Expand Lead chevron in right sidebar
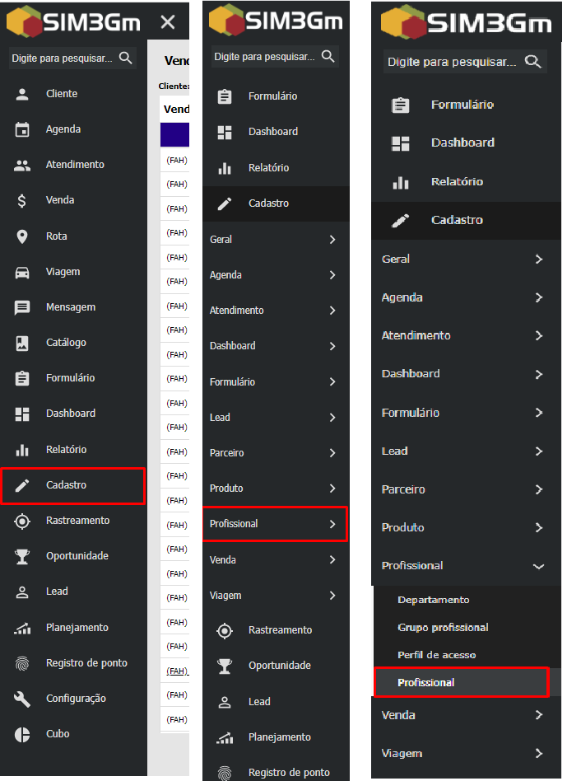The height and width of the screenshot is (781, 567). (539, 451)
